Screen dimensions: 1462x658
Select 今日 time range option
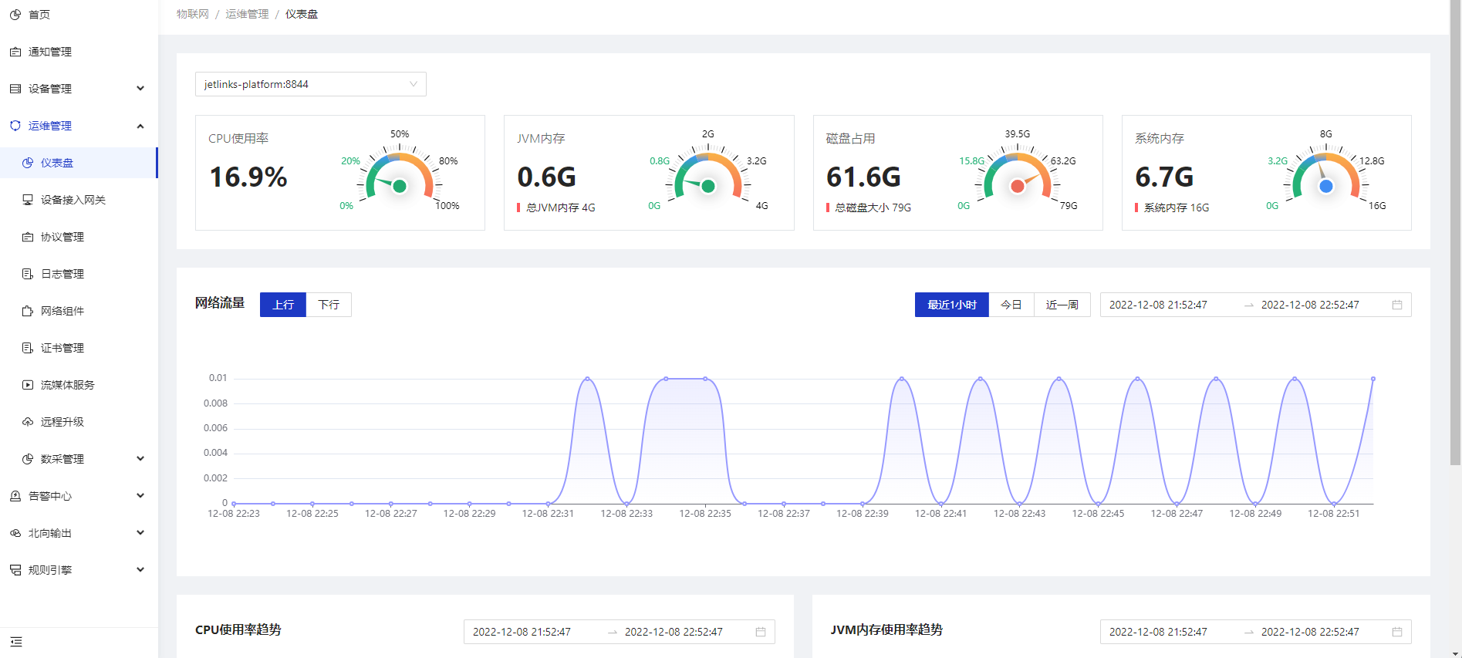click(1011, 305)
